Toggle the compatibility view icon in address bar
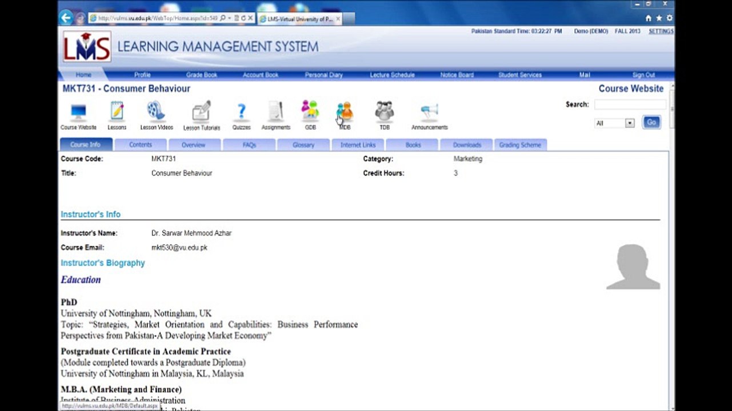Image resolution: width=732 pixels, height=411 pixels. click(x=236, y=18)
